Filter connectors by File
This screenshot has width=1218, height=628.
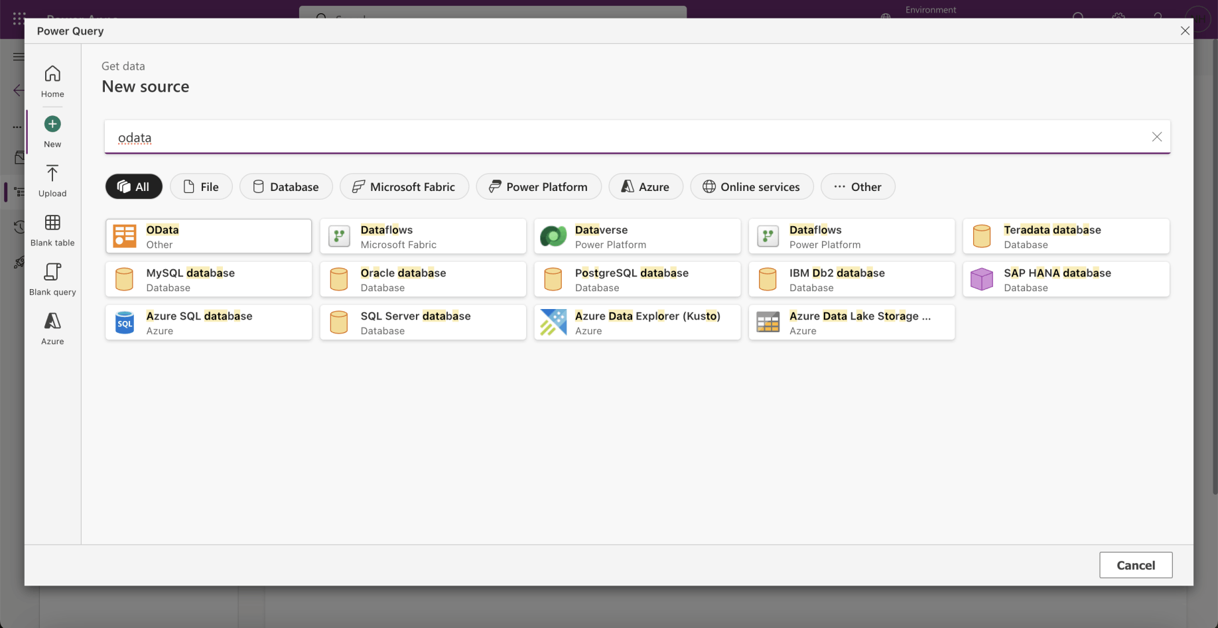click(201, 187)
